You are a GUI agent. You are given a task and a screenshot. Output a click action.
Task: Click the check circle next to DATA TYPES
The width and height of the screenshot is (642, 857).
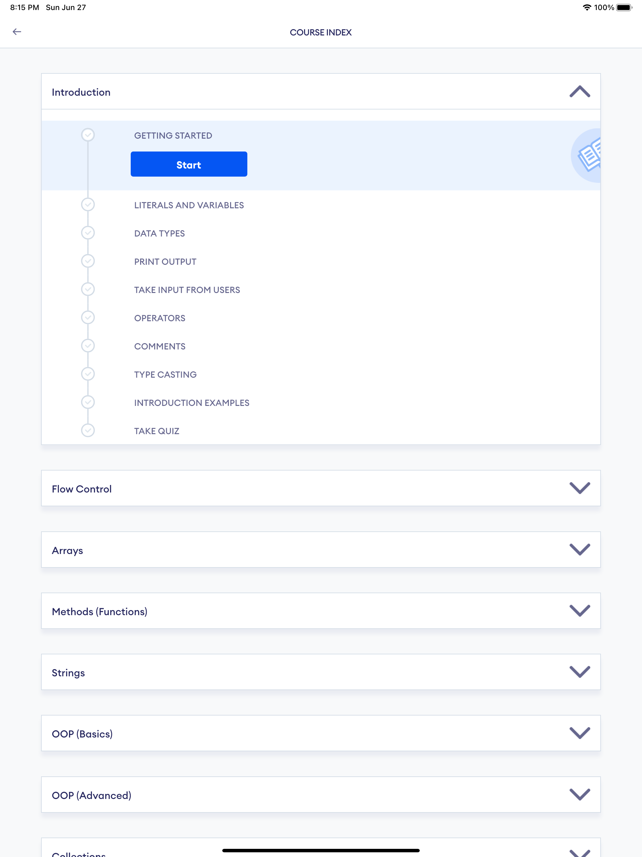pyautogui.click(x=88, y=233)
